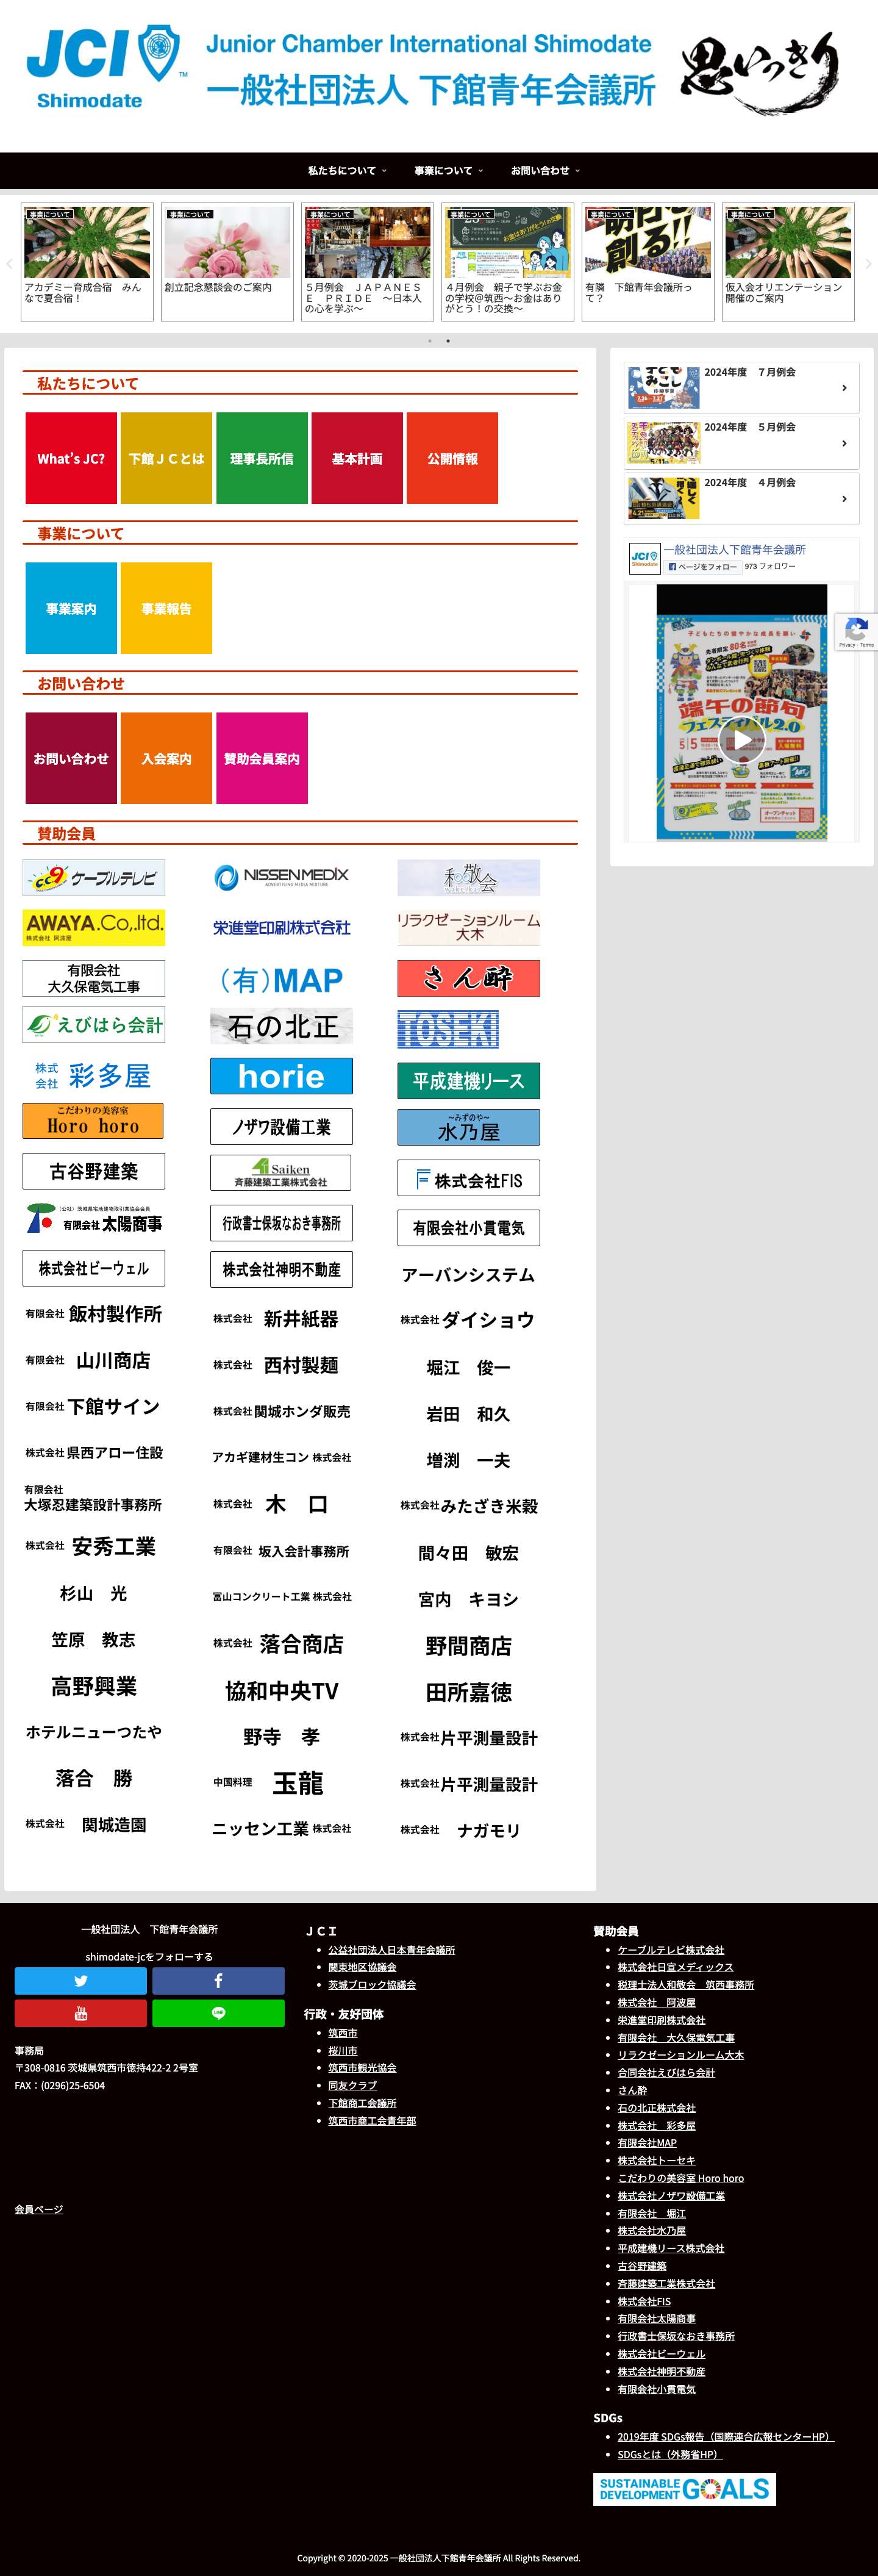878x2576 pixels.
Task: Click the JCI Shimodate logo
Action: [x=106, y=67]
